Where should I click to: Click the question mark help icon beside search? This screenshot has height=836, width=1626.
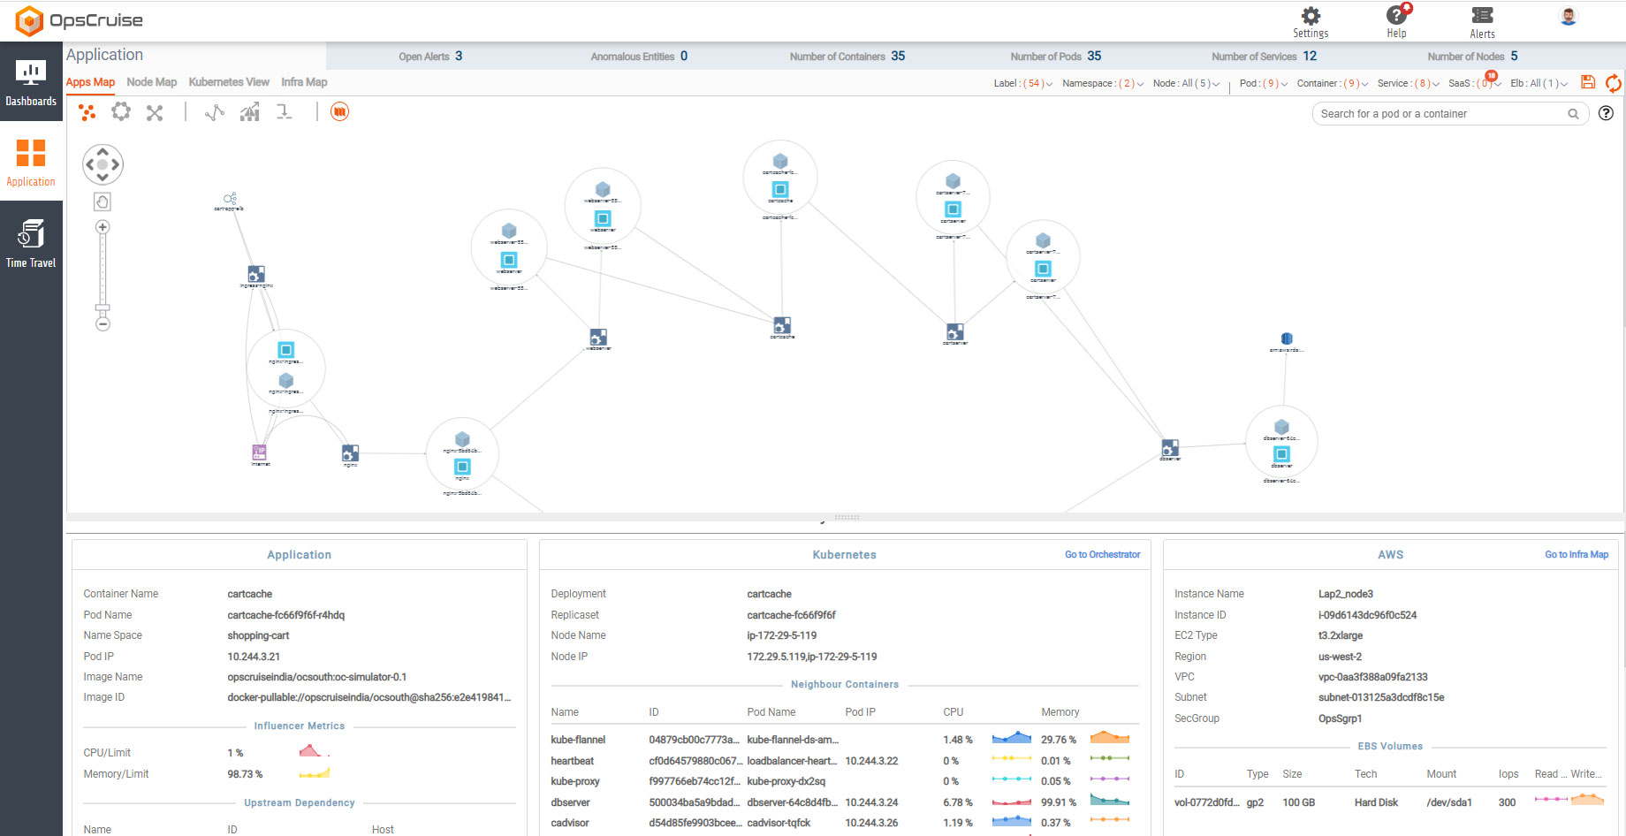tap(1606, 113)
